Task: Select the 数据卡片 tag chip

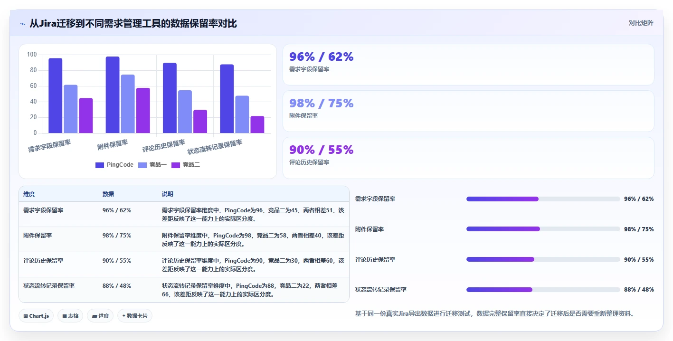Action: click(135, 316)
